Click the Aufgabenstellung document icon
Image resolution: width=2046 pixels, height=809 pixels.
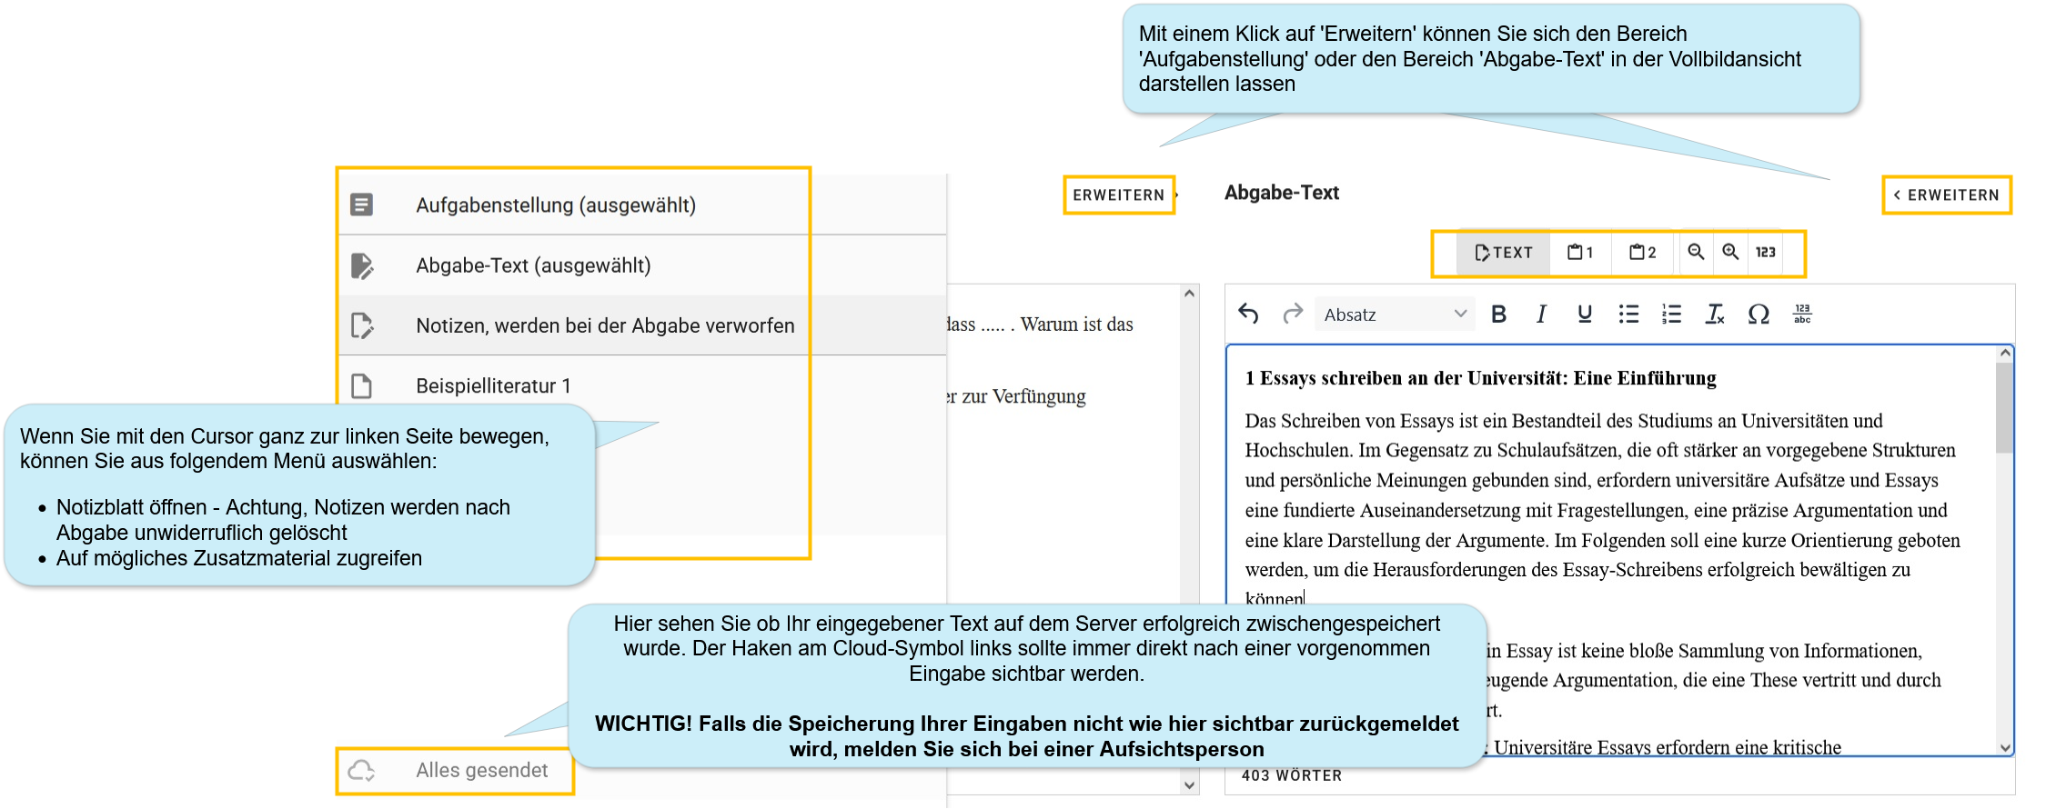tap(361, 205)
